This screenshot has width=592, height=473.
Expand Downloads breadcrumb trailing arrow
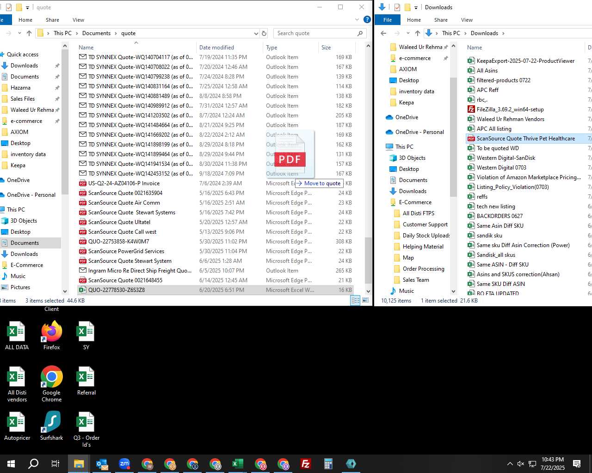pos(503,33)
